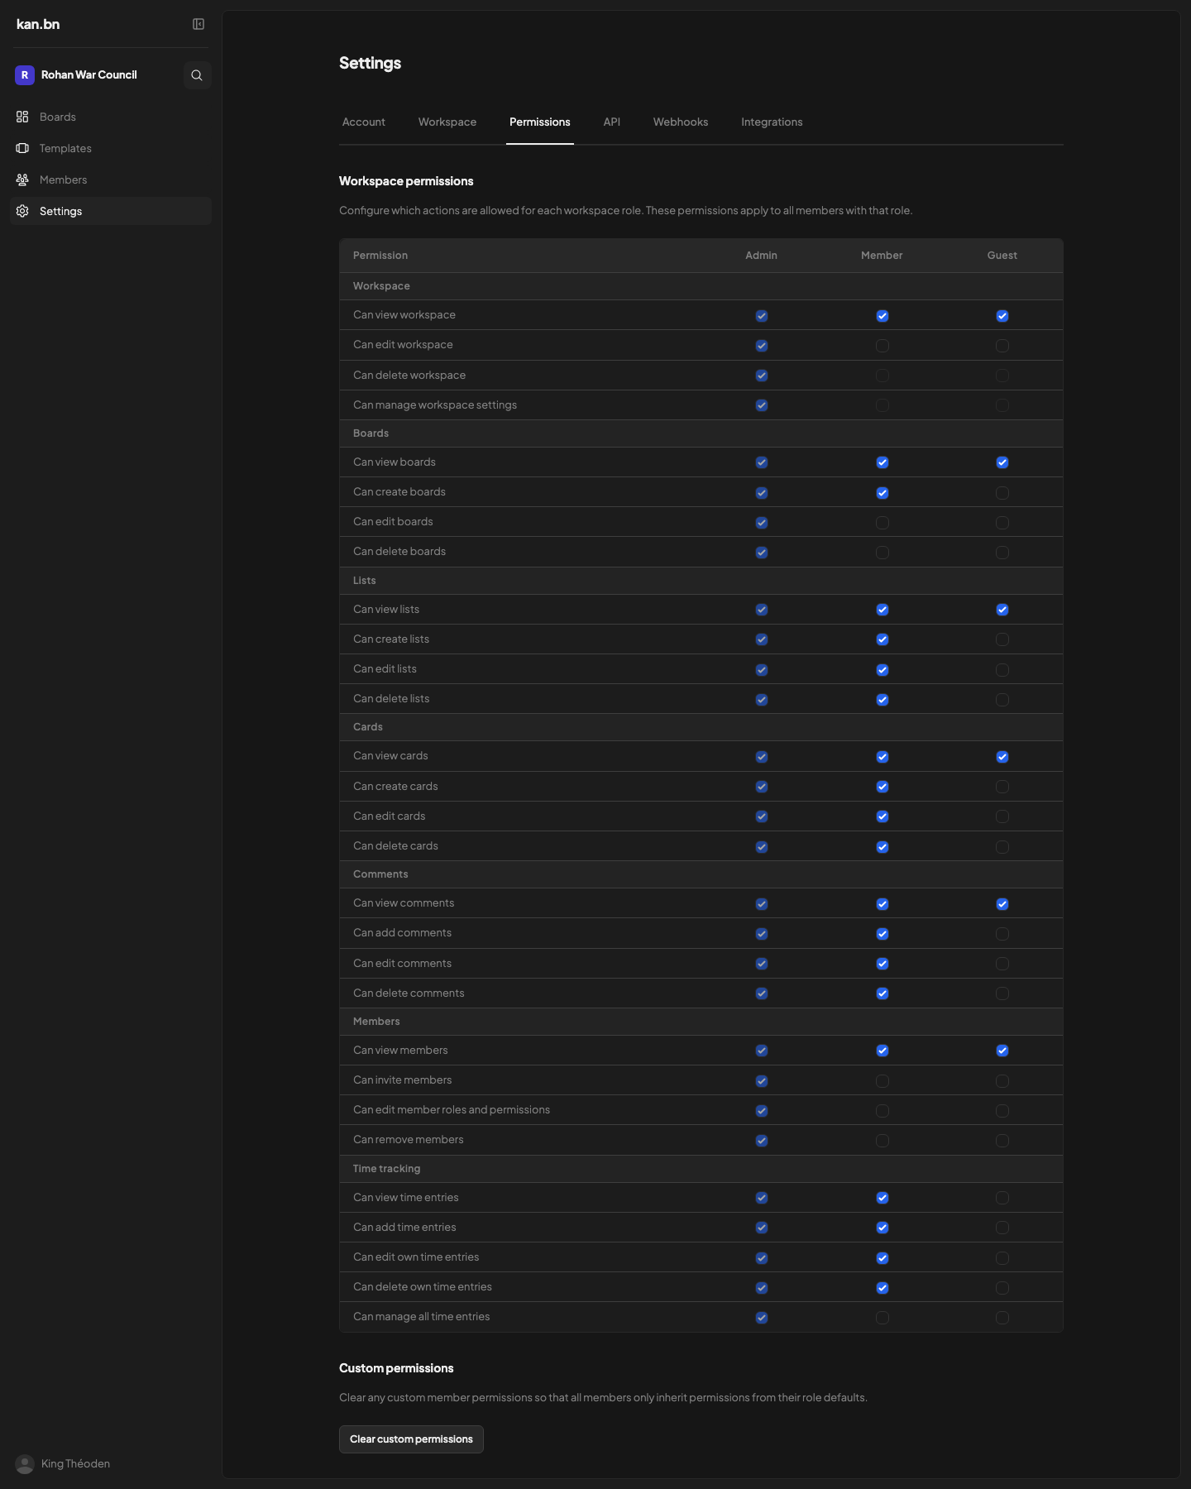Toggle Admin for Can manage workspace settings
The height and width of the screenshot is (1489, 1191).
762,405
